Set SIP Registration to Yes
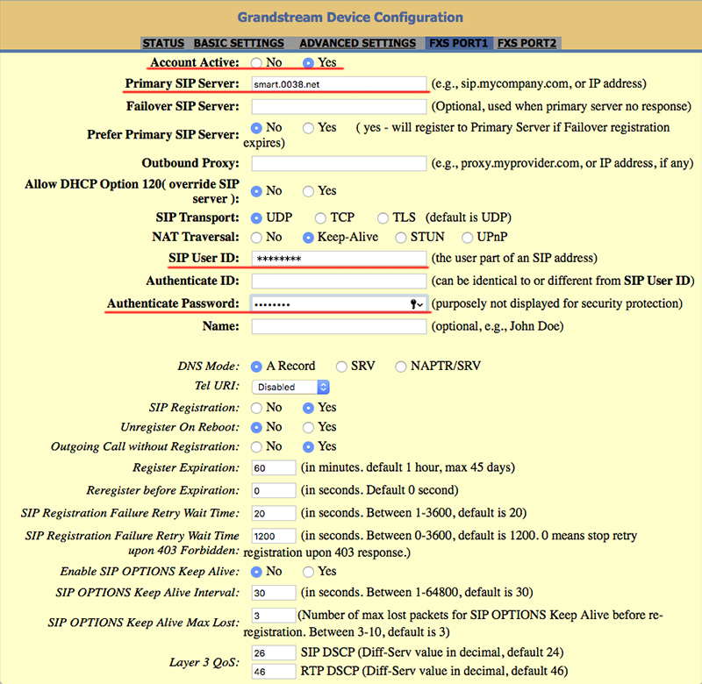This screenshot has height=684, width=702. point(308,408)
